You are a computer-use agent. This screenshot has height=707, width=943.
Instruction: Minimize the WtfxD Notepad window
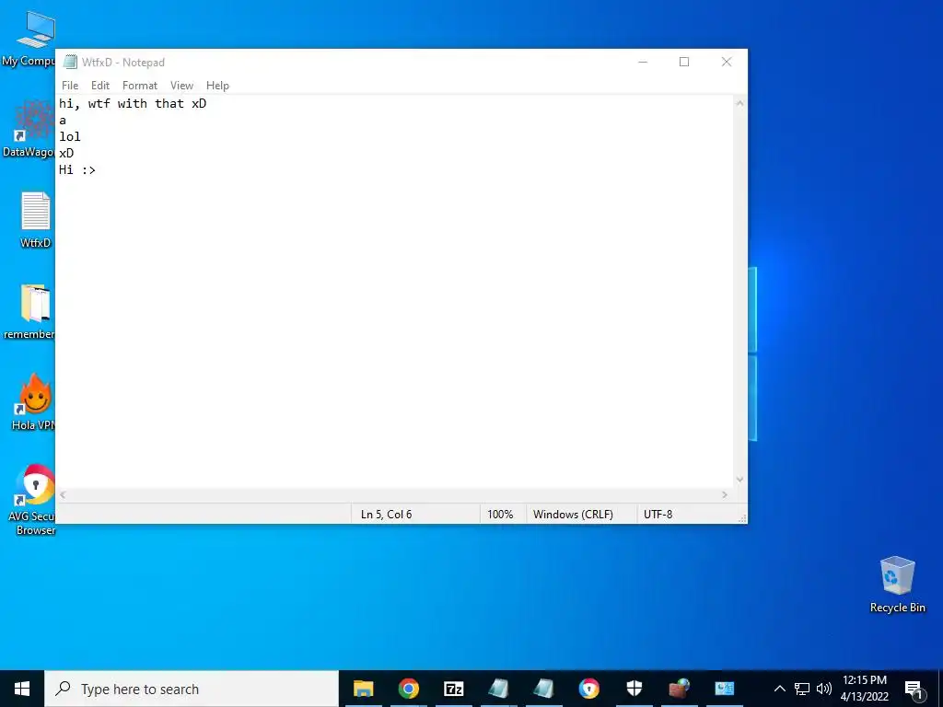(642, 62)
